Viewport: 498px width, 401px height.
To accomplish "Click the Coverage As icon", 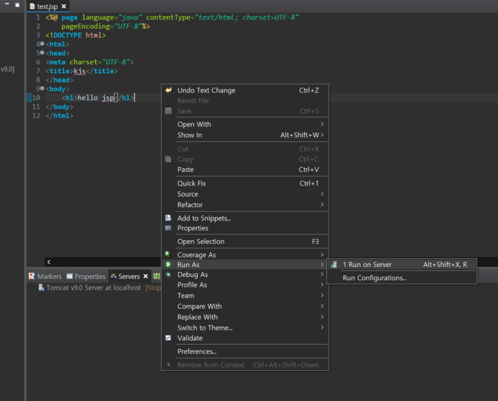I will (x=168, y=255).
